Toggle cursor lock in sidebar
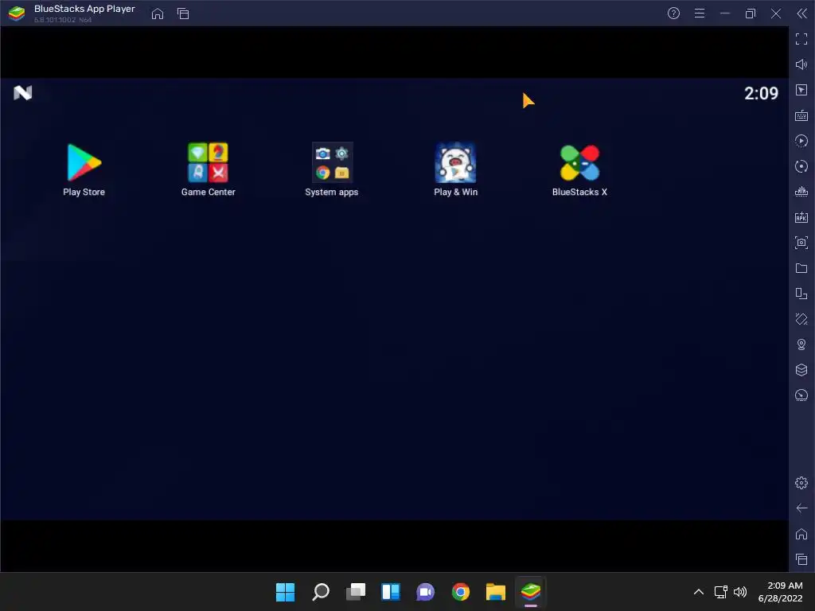815x611 pixels. [801, 90]
